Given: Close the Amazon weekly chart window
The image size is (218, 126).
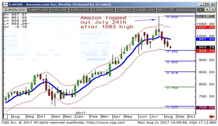Looking at the screenshot, I should [x=212, y=4].
